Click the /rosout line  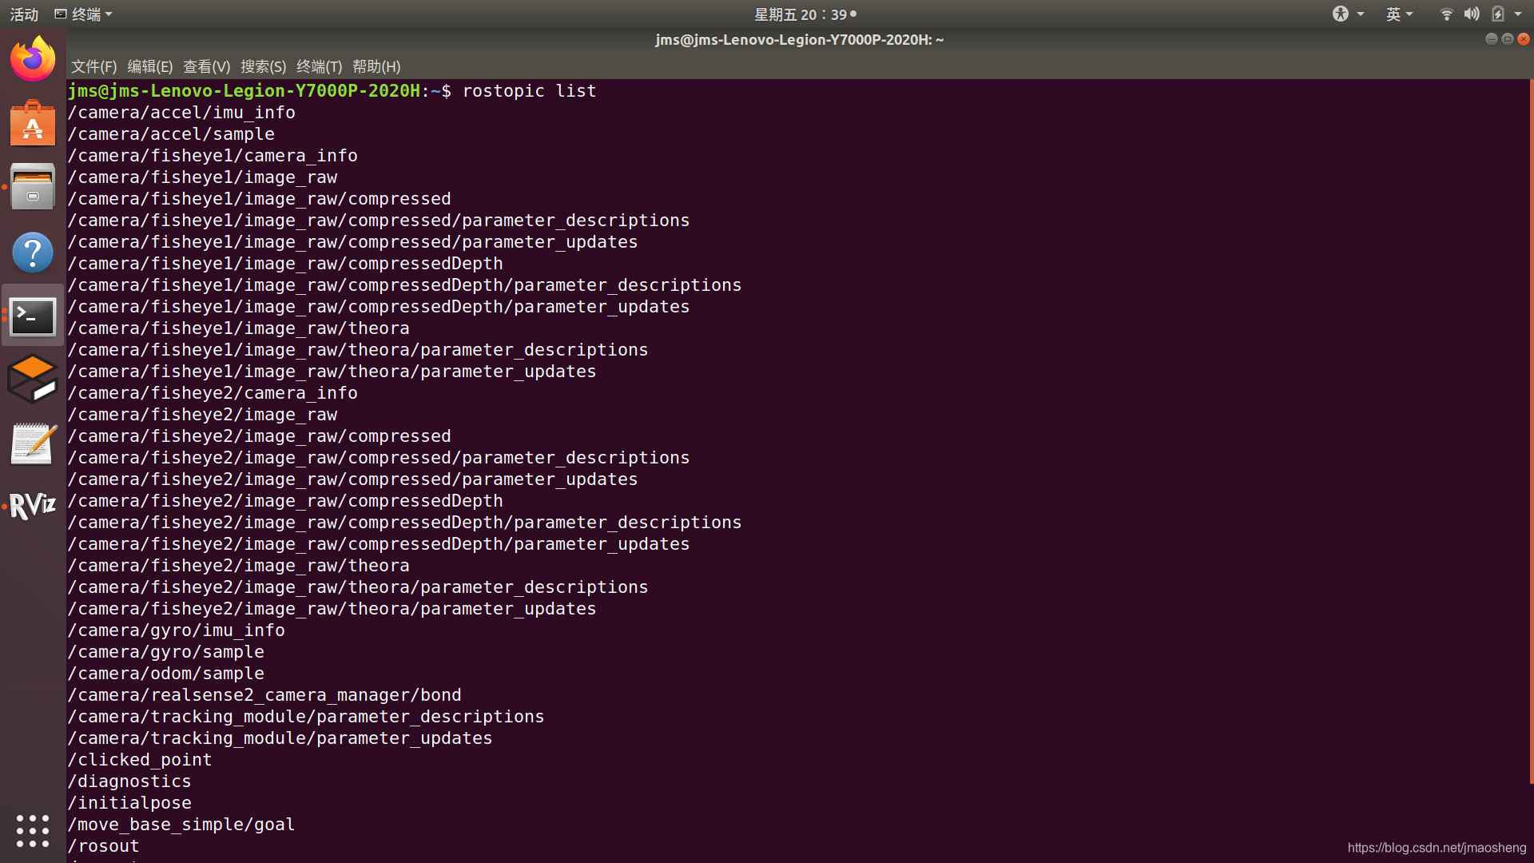(x=104, y=845)
